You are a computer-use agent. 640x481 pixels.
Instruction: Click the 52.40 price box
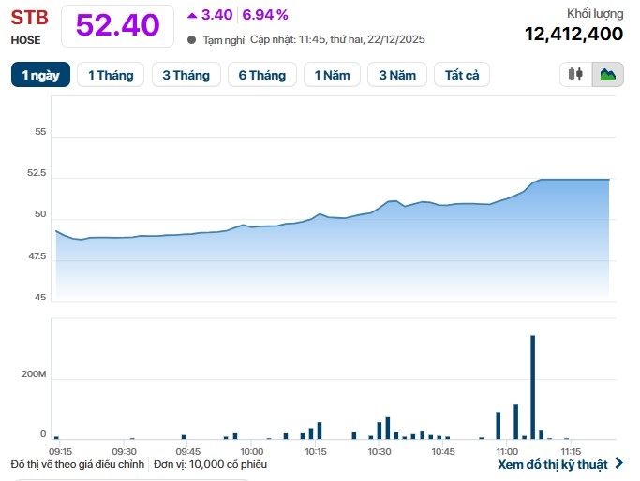(117, 25)
